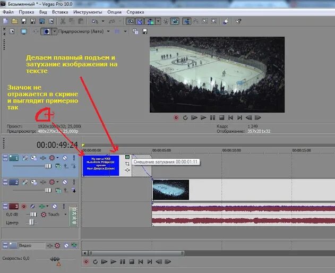Open compositing mode on track 1
The image size is (335, 273).
coord(58,166)
